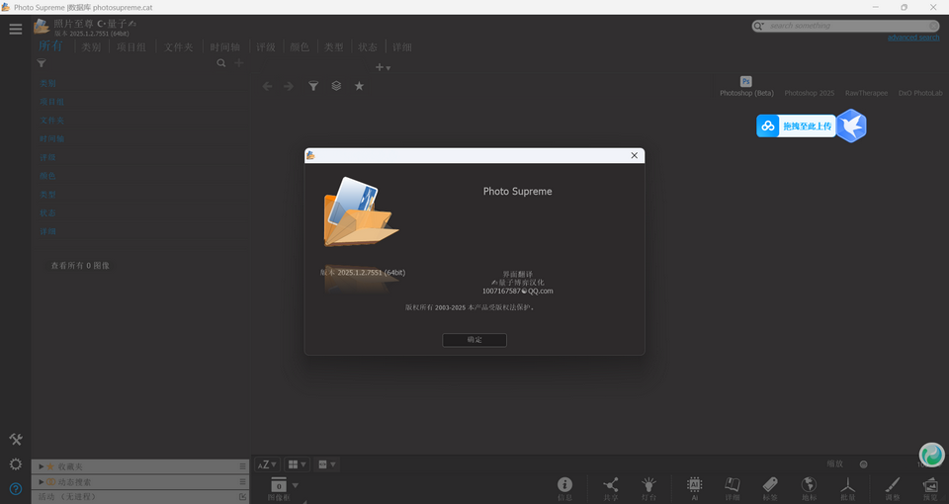Open 类别 link in left list
This screenshot has height=504, width=949.
click(47, 83)
